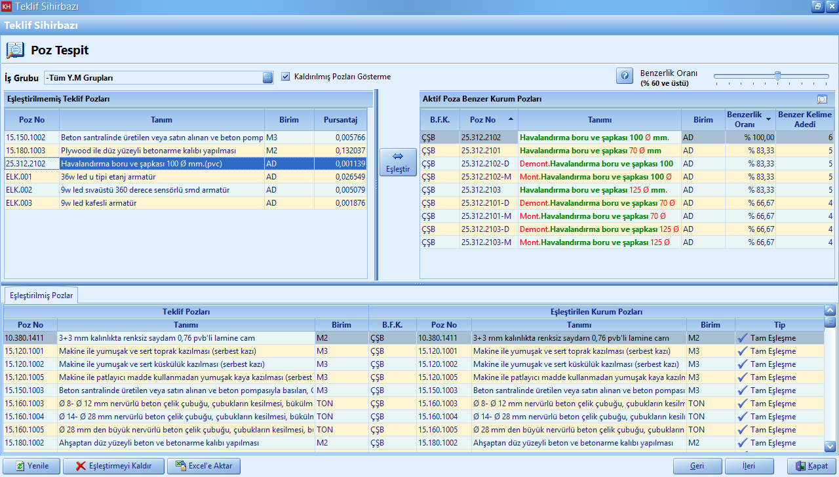Open the similarity ratio help icon

point(624,76)
